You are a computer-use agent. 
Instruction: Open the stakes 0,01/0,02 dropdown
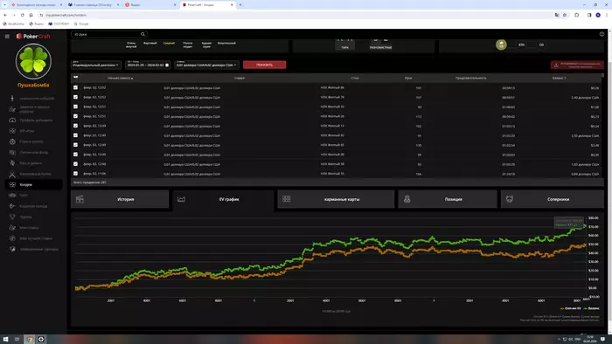tap(206, 65)
